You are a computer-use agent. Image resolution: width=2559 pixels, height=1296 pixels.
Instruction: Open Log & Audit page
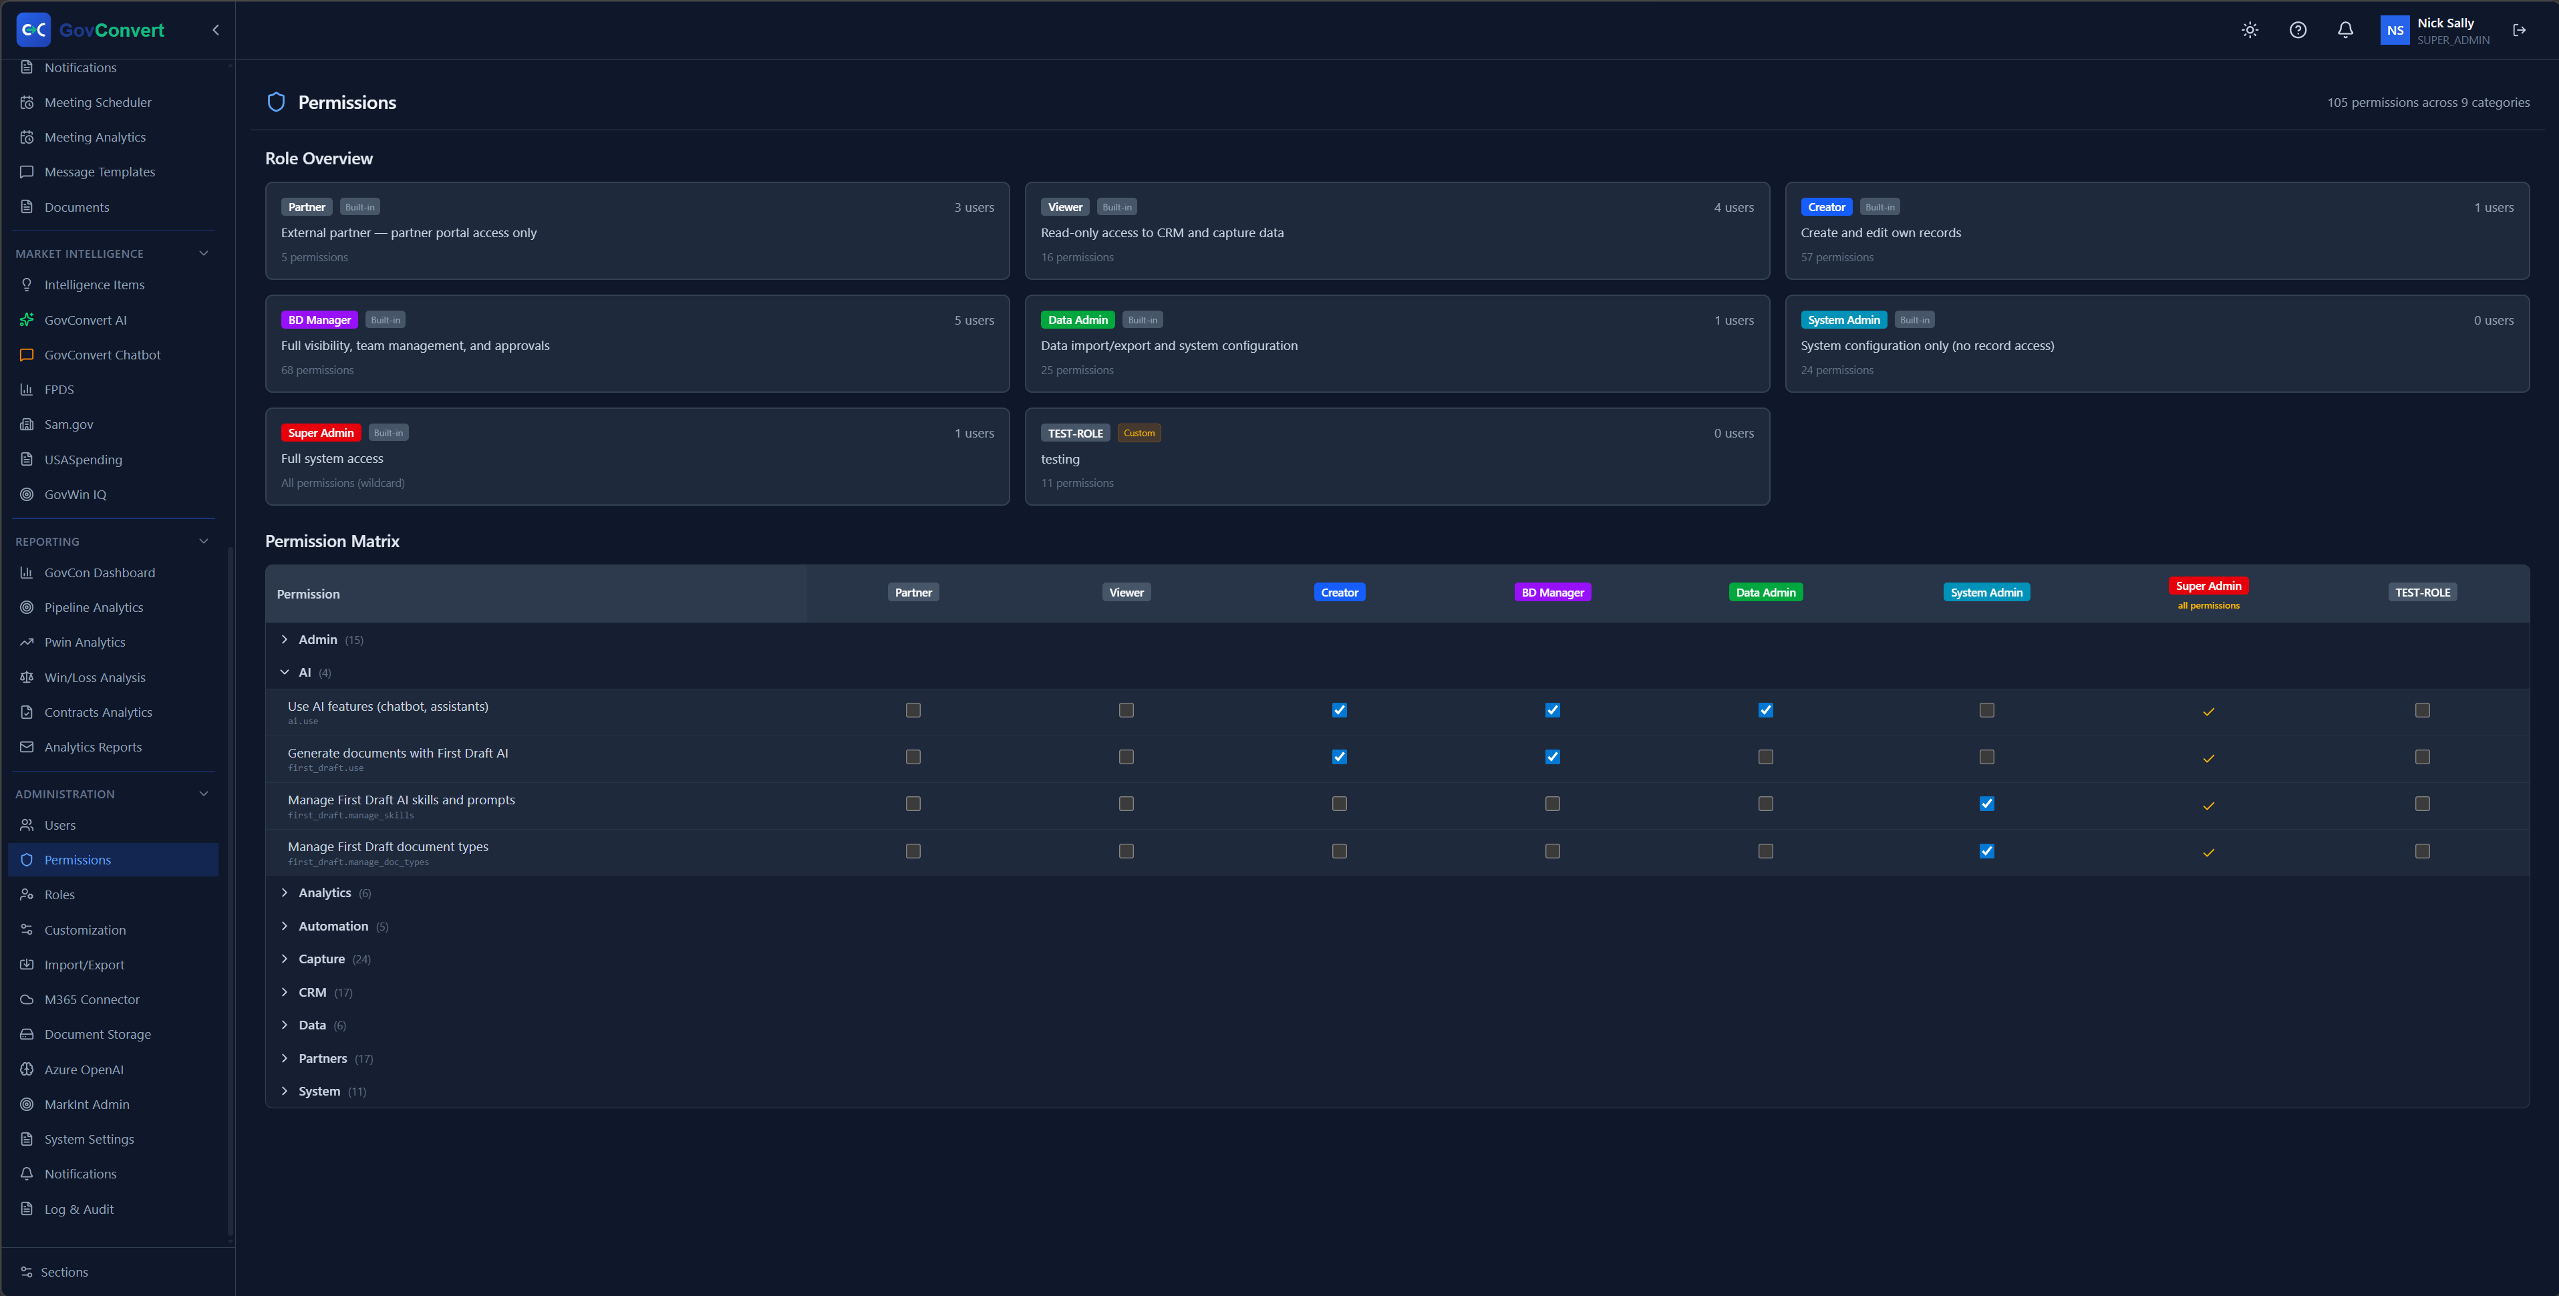click(112, 1210)
